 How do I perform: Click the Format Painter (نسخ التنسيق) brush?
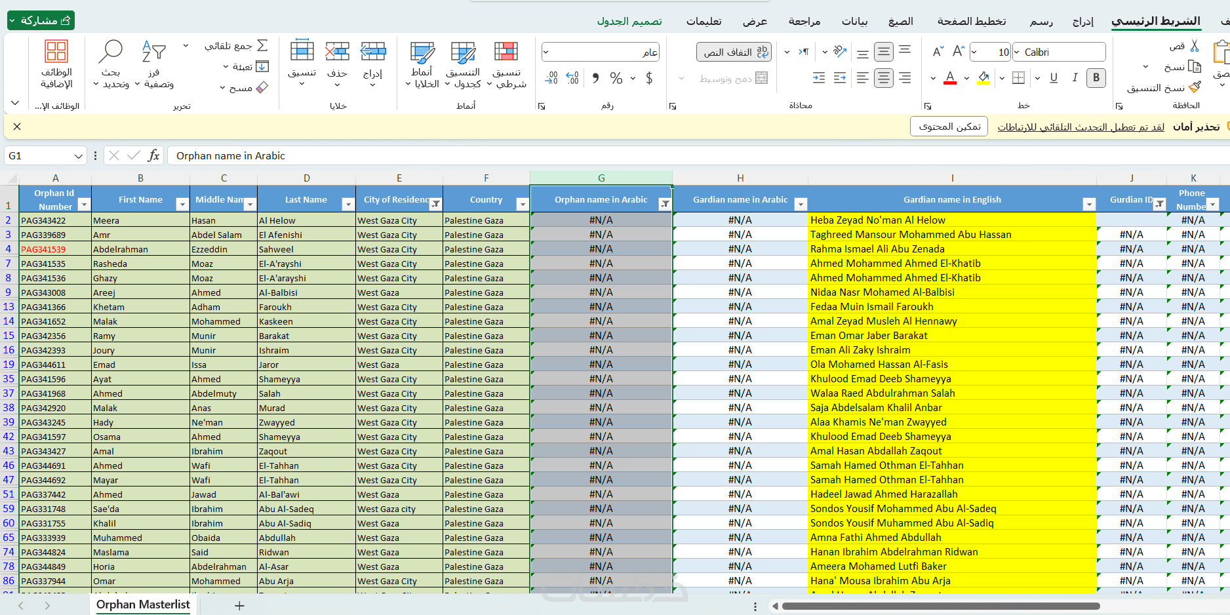[1194, 87]
